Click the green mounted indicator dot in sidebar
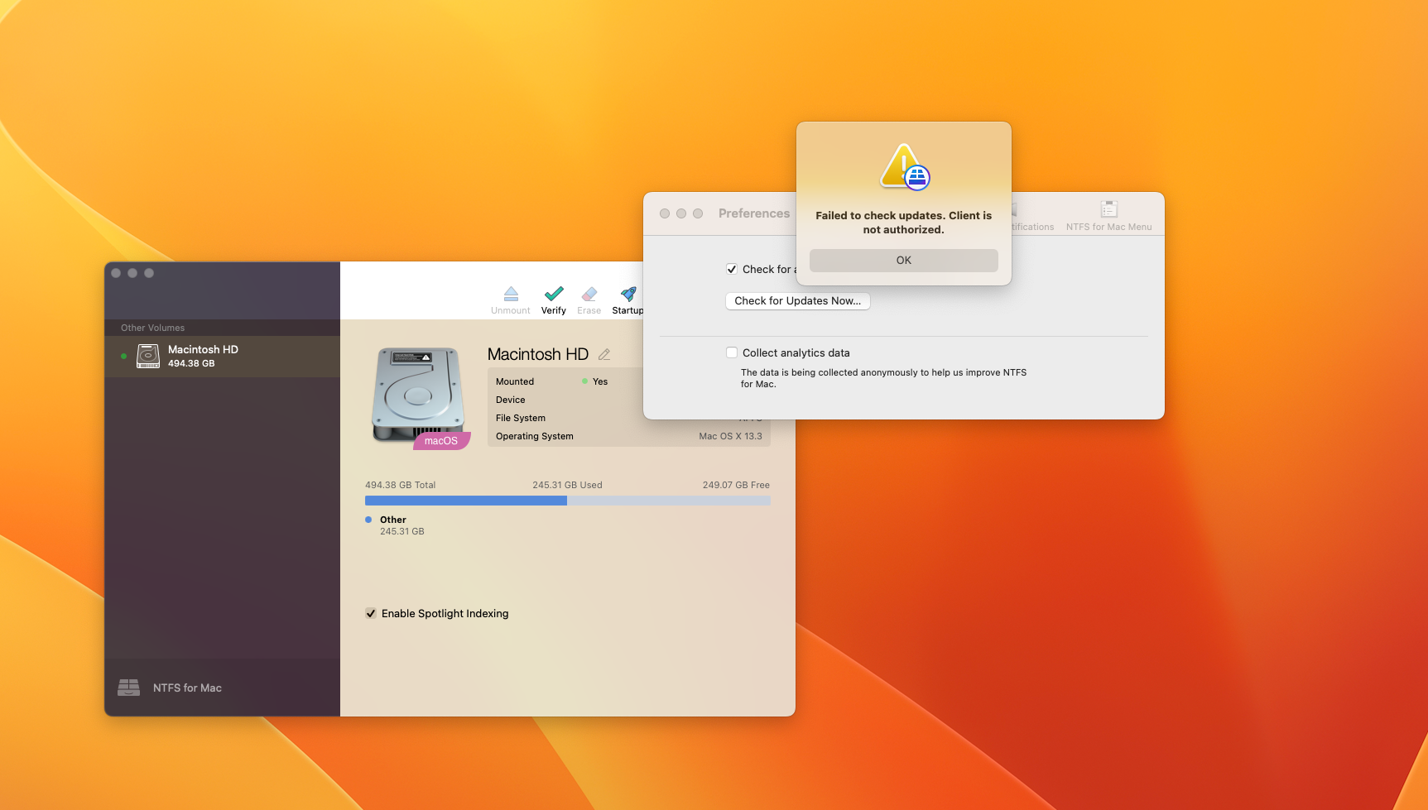The height and width of the screenshot is (810, 1428). [124, 357]
